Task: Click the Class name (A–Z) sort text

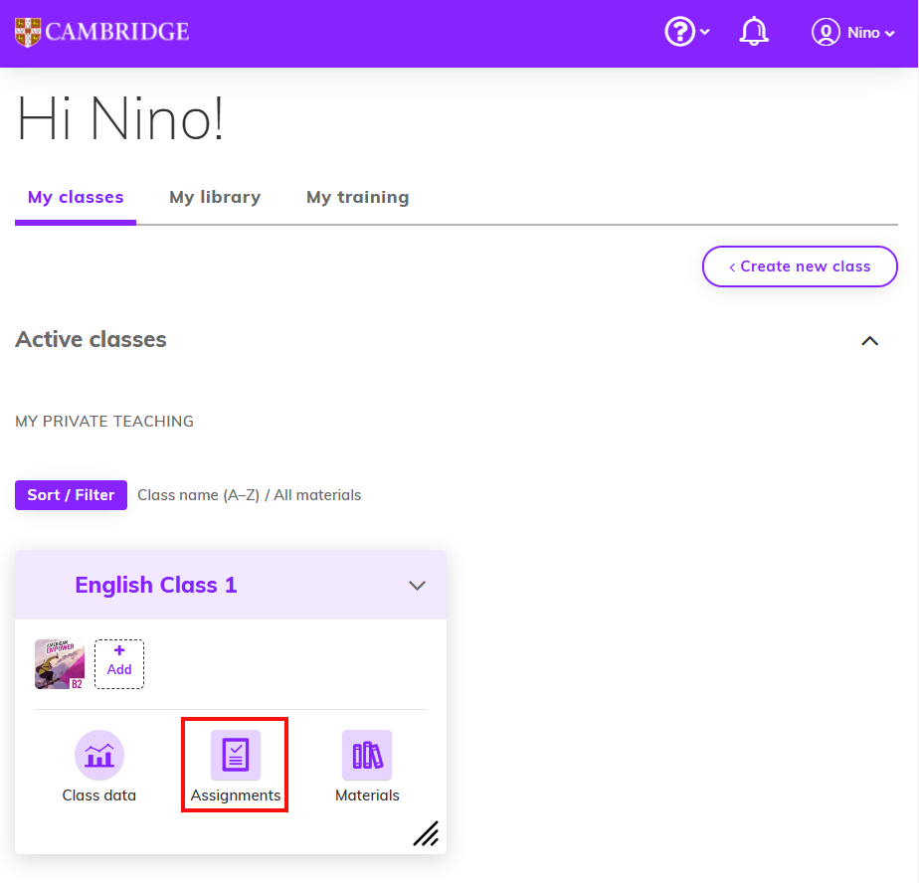Action: [x=198, y=494]
